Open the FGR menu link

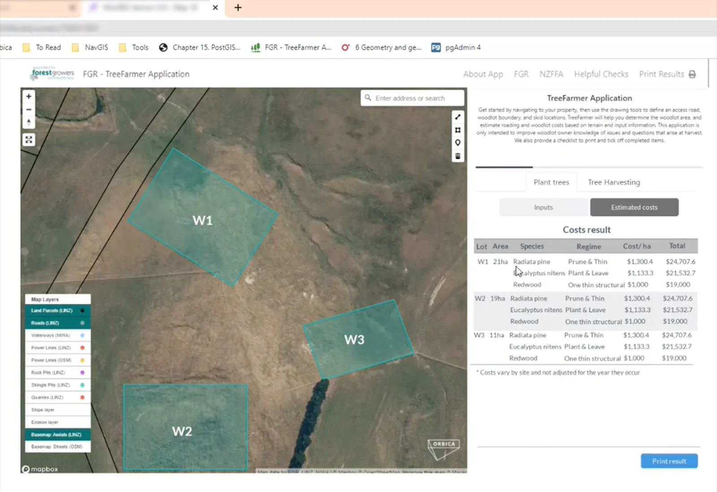point(521,74)
